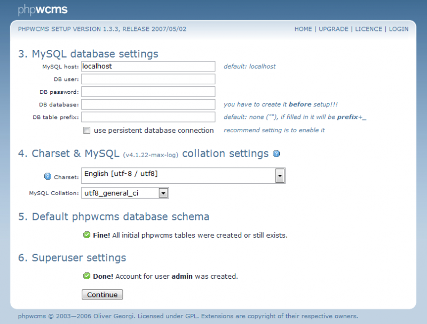
Task: Open the Charset dropdown list
Action: point(280,175)
